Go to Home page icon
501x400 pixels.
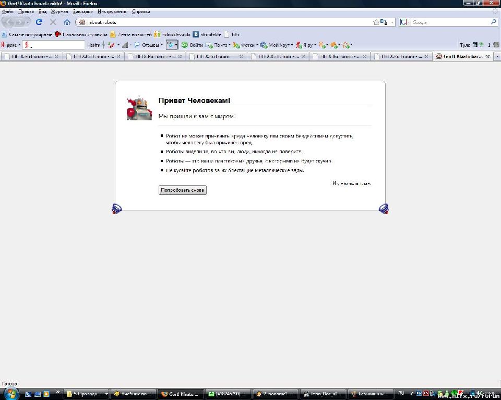point(67,22)
